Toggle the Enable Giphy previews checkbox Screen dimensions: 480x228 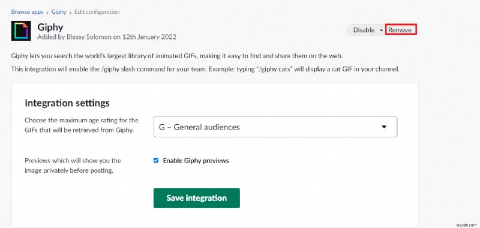point(156,160)
